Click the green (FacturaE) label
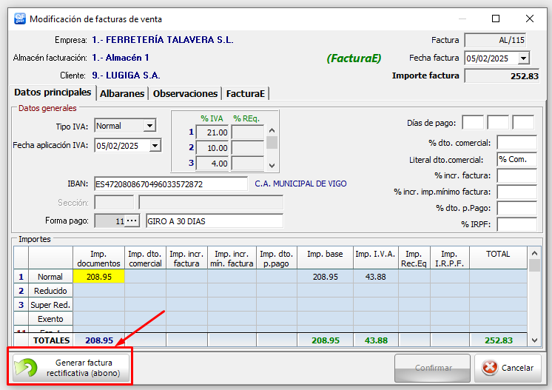This screenshot has height=390, width=552. pyautogui.click(x=354, y=58)
